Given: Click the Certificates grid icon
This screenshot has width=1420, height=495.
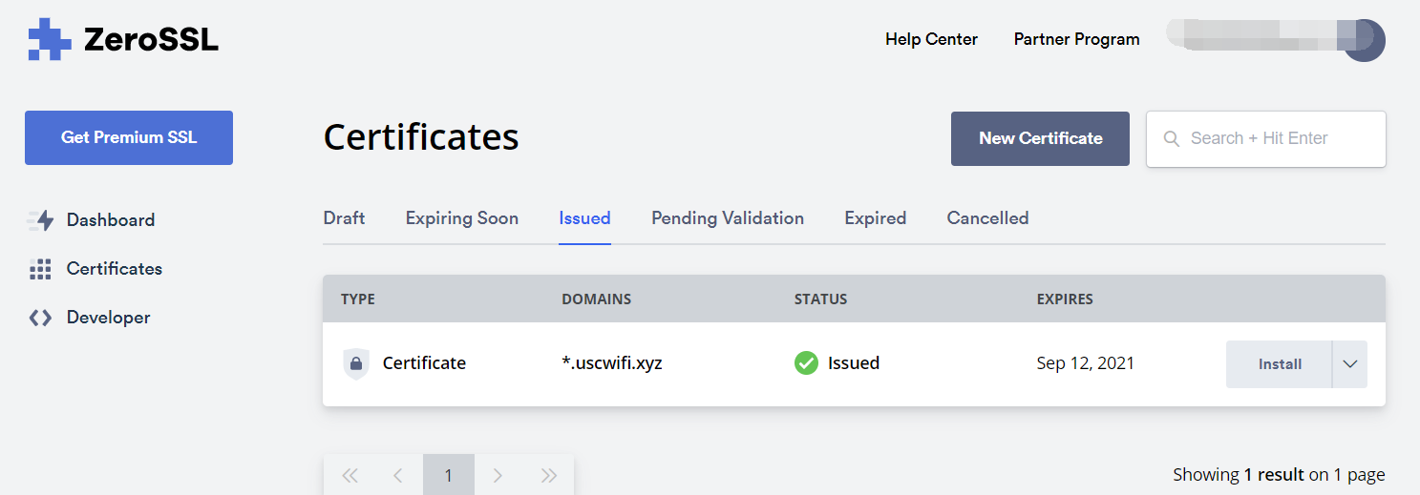Looking at the screenshot, I should (x=40, y=269).
